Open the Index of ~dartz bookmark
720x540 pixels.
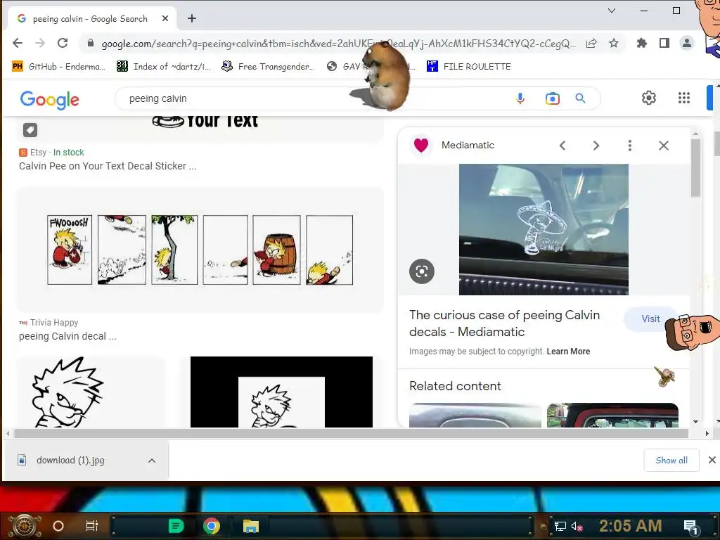(163, 67)
